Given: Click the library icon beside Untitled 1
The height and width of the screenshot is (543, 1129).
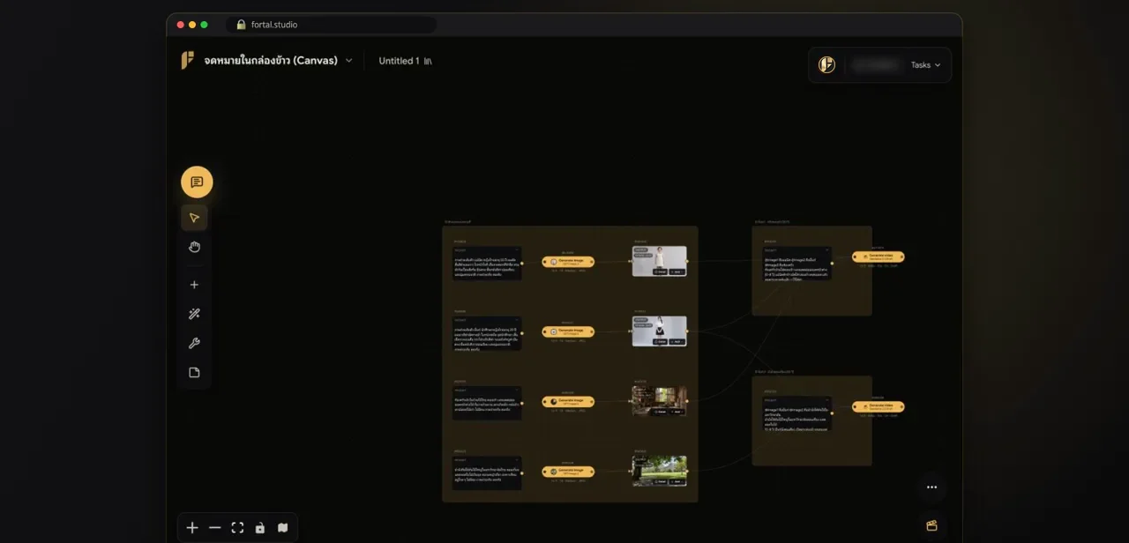Looking at the screenshot, I should click(428, 61).
